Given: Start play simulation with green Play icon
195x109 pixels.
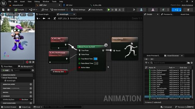Looking at the screenshot, I should pos(109,10).
